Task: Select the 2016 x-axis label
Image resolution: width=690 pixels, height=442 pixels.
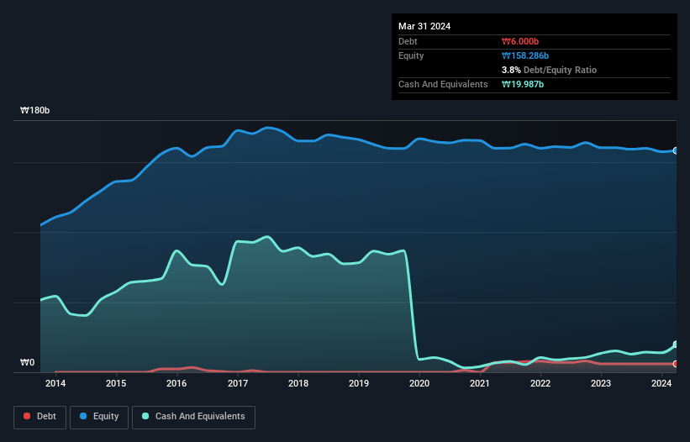Action: [176, 383]
